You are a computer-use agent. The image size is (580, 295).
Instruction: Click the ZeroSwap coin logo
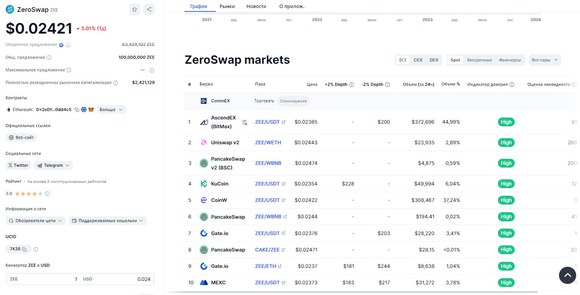coord(10,10)
